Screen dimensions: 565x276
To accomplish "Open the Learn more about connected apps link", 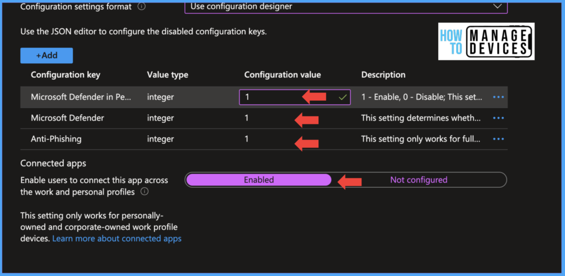I will [117, 239].
